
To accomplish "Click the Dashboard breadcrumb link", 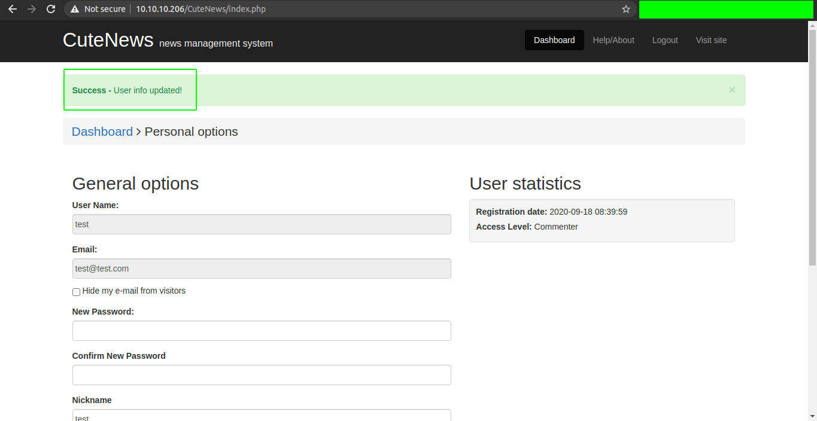I will tap(102, 132).
